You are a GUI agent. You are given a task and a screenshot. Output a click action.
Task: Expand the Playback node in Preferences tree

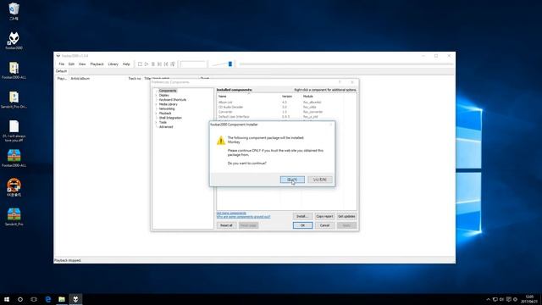[156, 113]
